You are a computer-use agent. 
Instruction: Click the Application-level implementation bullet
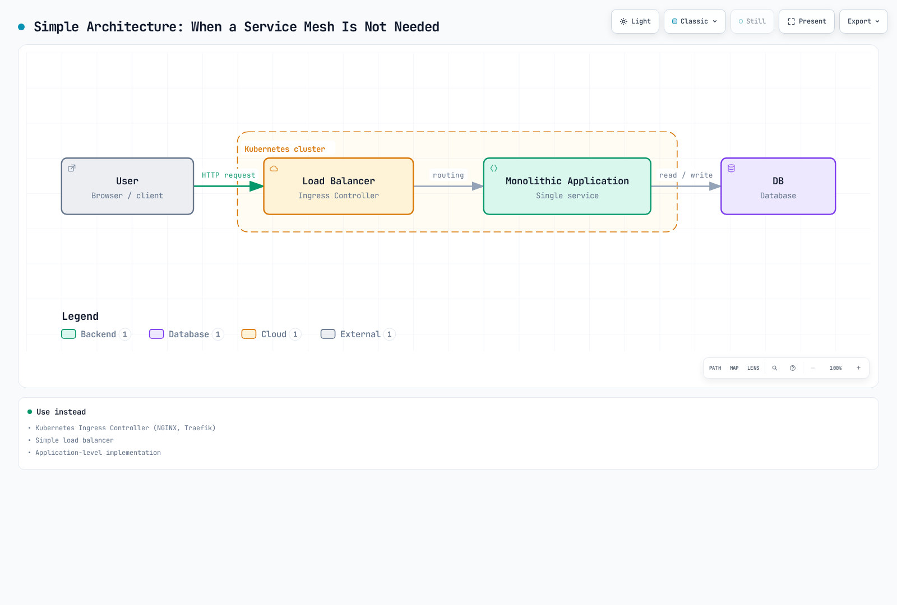(98, 453)
